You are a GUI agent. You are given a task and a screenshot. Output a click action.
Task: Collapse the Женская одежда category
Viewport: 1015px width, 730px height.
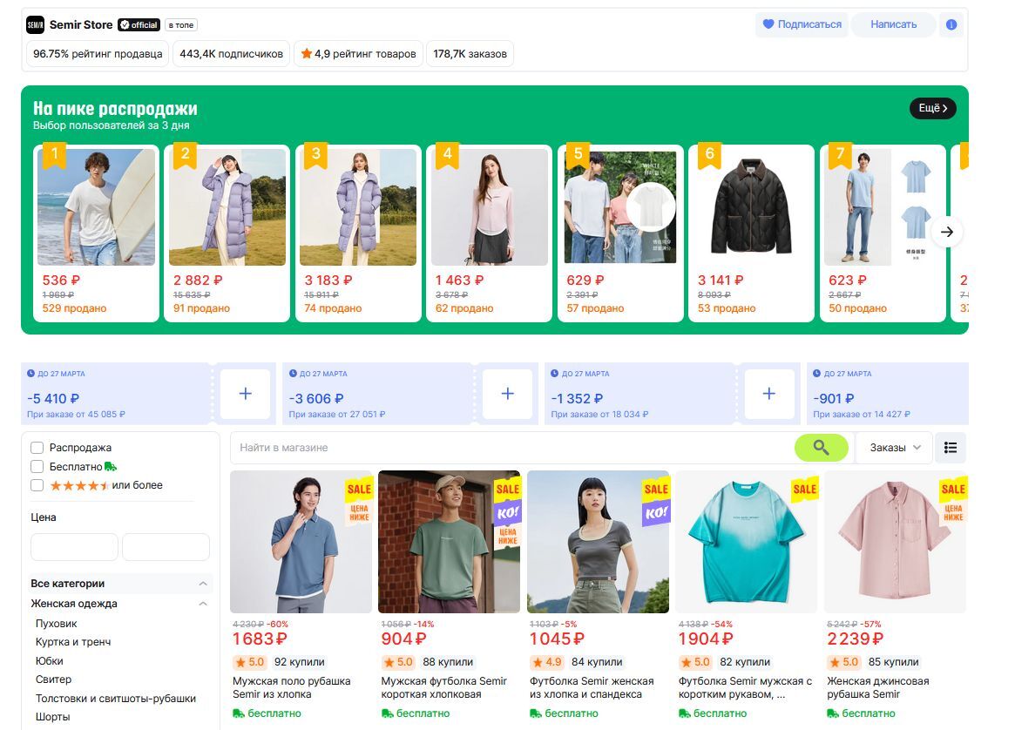(203, 604)
